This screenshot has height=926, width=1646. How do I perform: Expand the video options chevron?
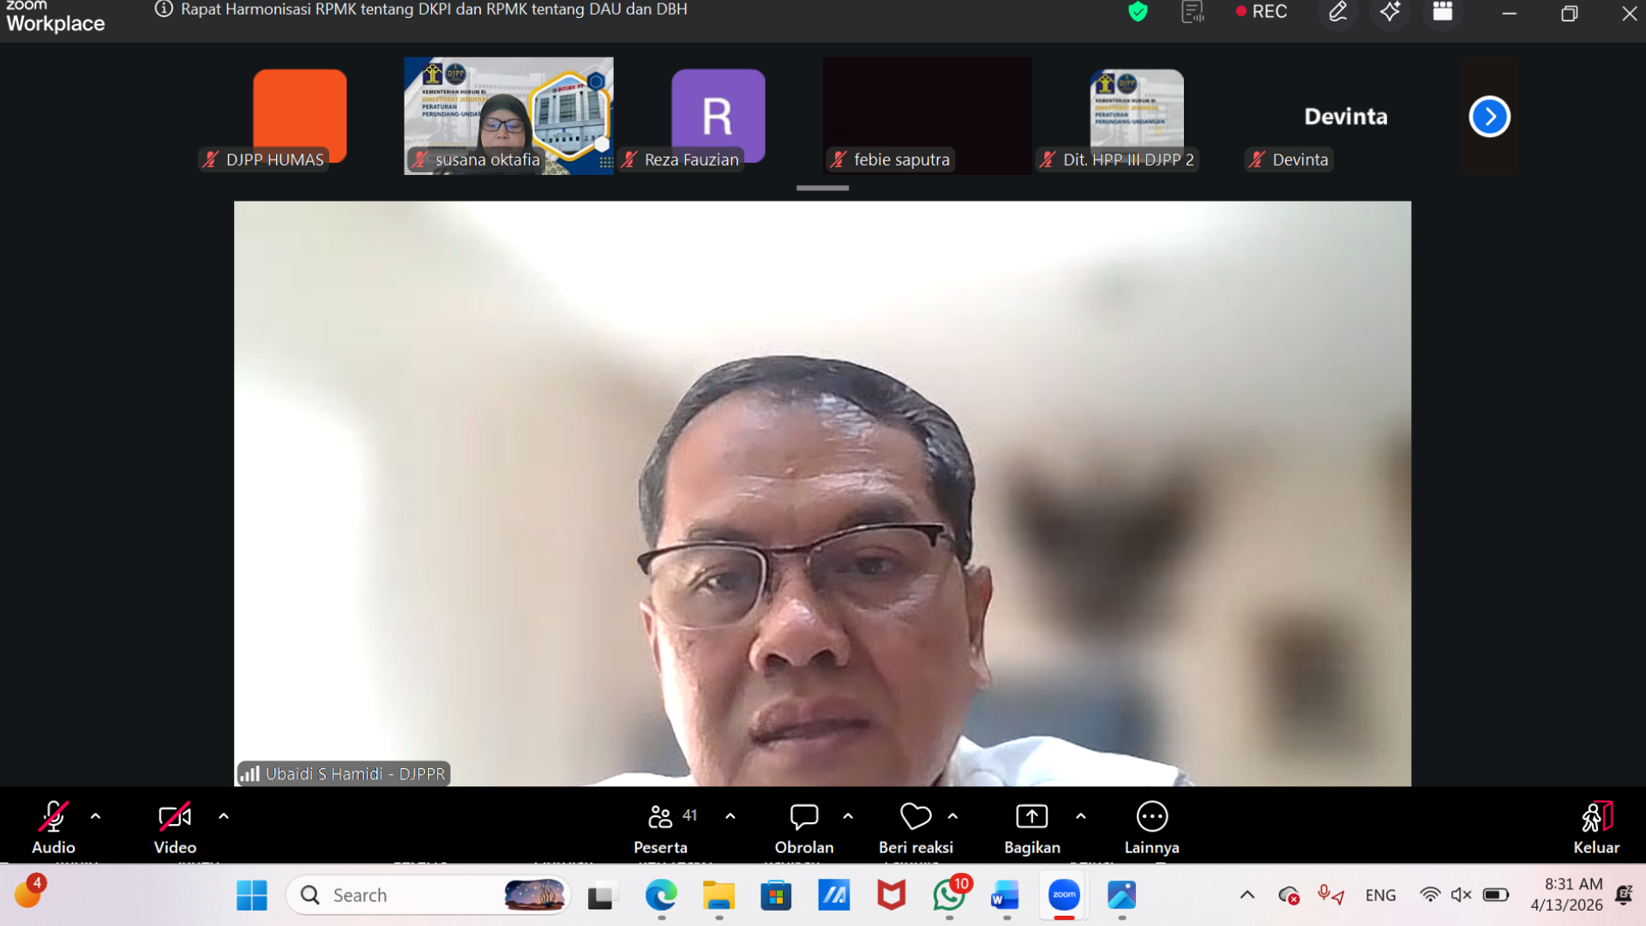pyautogui.click(x=224, y=816)
